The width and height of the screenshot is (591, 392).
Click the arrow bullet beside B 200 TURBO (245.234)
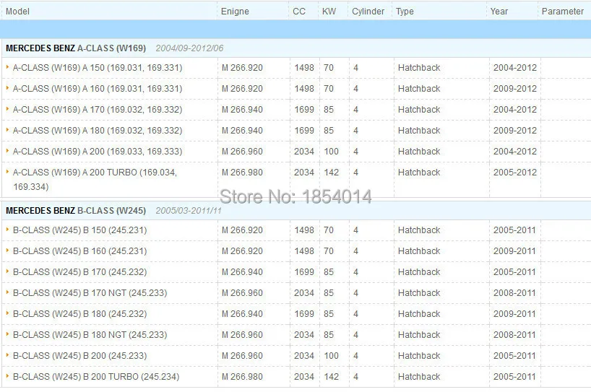pos(7,375)
